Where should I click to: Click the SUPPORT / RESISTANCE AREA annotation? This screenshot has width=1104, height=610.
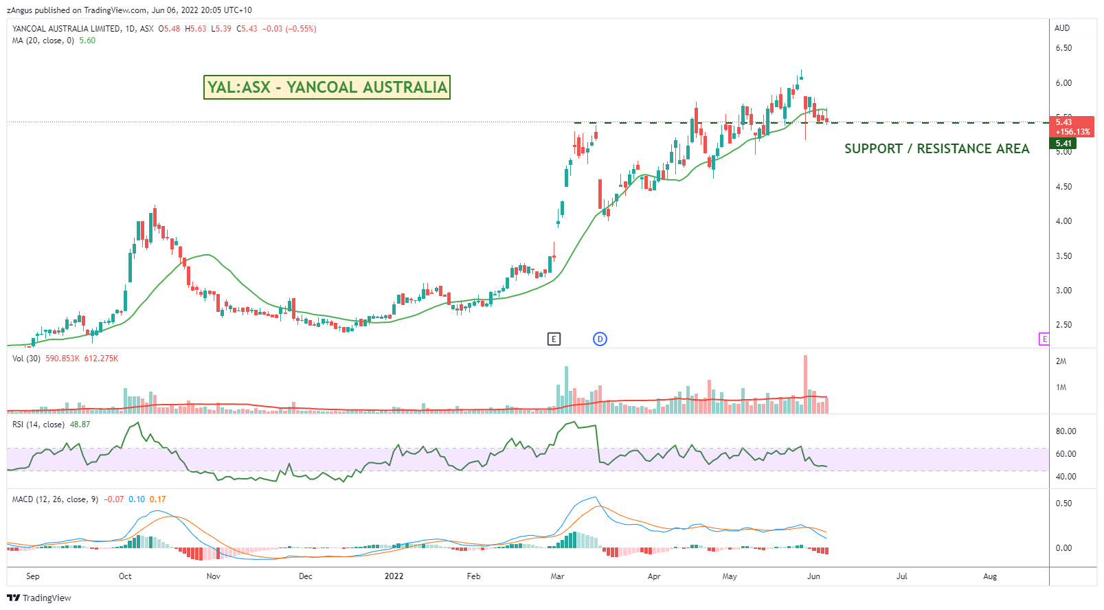[x=936, y=148]
